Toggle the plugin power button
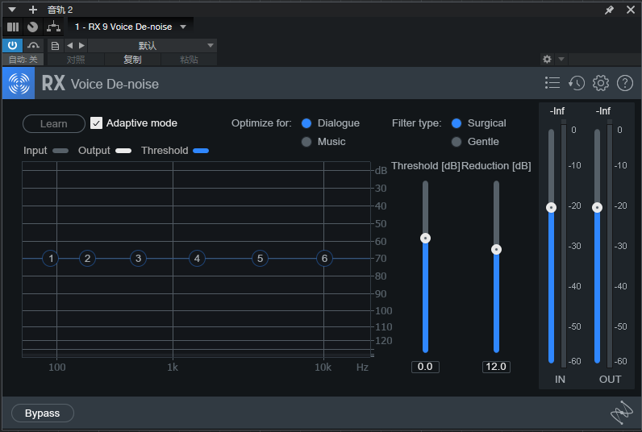This screenshot has width=642, height=432. pyautogui.click(x=13, y=46)
